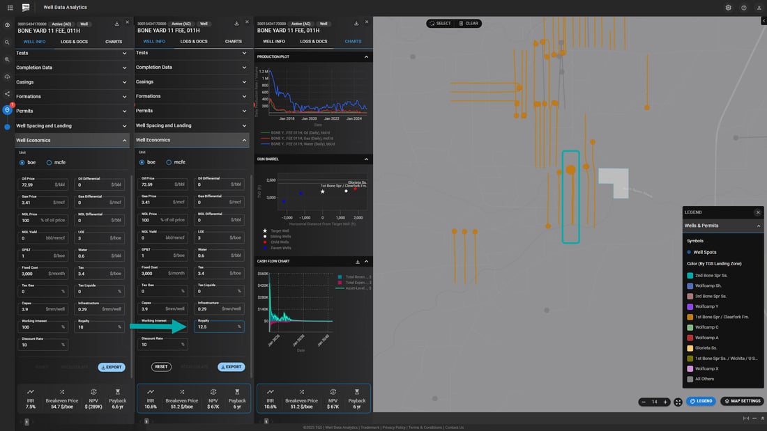Open Map Settings button
The height and width of the screenshot is (431, 767).
pyautogui.click(x=742, y=401)
